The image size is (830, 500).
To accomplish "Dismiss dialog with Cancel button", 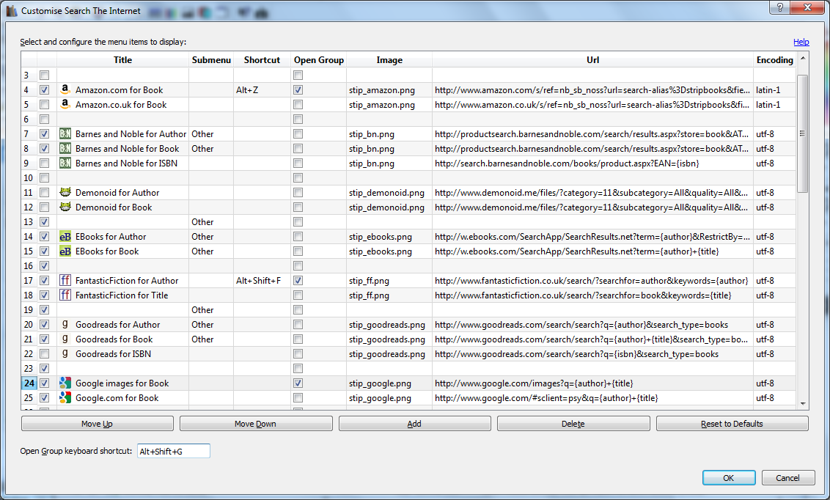I will [787, 478].
